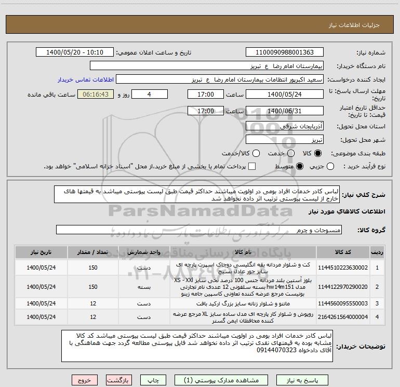This screenshot has height=387, width=400.
Task: Click the deadline hour field 17:00 beside 1400/05/24
Action: pos(206,94)
